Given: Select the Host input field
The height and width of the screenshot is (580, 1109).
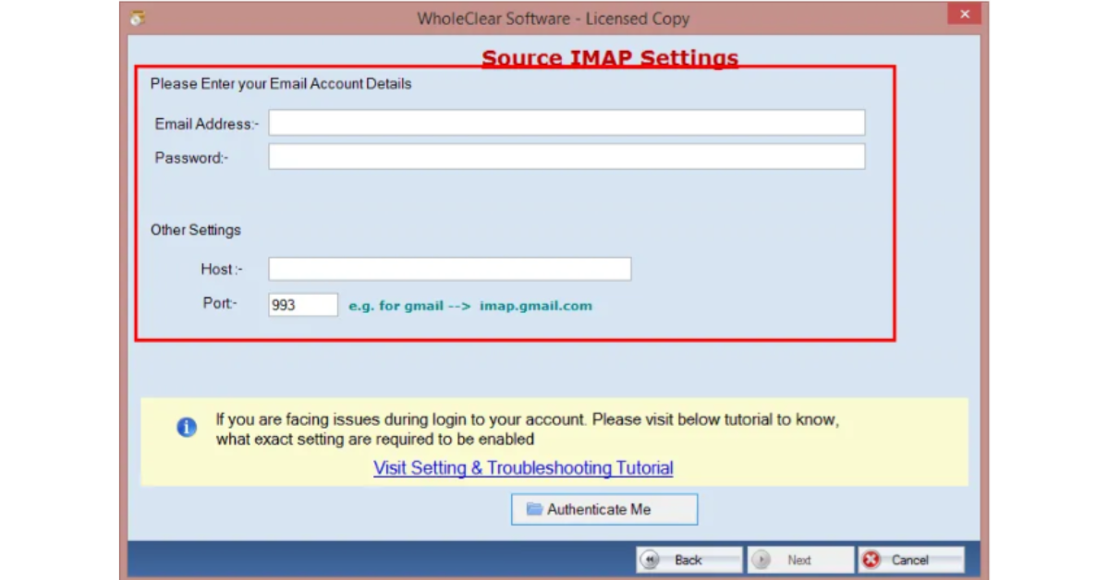Looking at the screenshot, I should [x=450, y=269].
